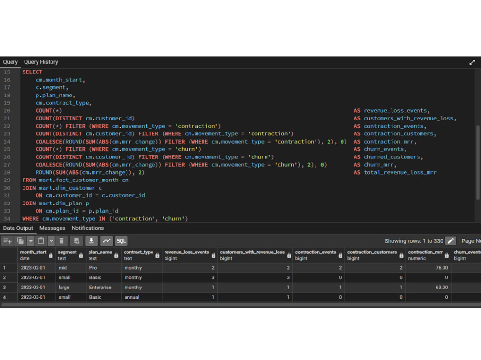Viewport: 481px width, 360px height.
Task: Click lock icon on contraction_customers column
Action: coord(401,255)
